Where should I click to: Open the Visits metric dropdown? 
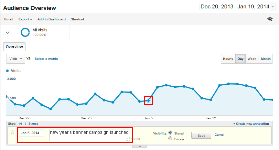point(16,59)
